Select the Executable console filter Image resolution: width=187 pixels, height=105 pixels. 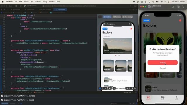(5, 104)
